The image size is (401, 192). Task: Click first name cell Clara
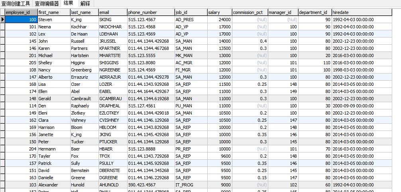pos(54,120)
